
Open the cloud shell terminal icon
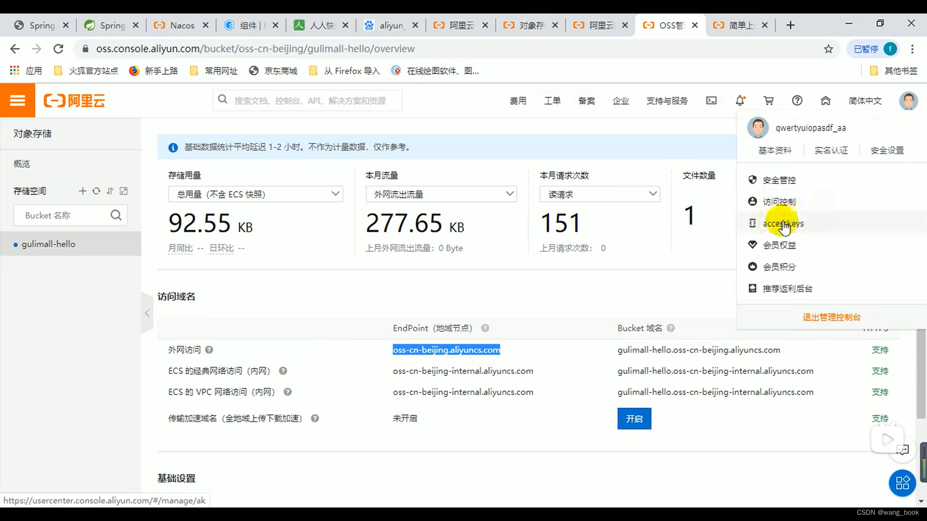(711, 100)
